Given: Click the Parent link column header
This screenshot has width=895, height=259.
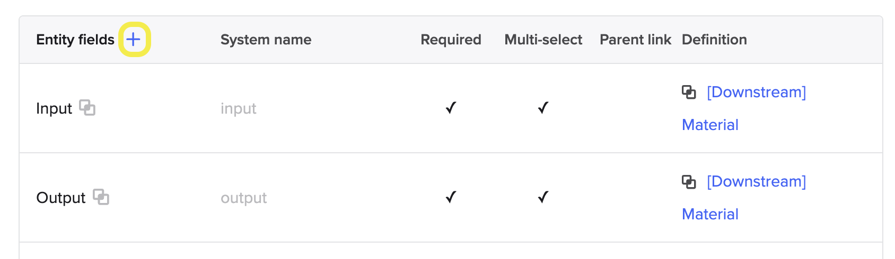Looking at the screenshot, I should tap(635, 40).
